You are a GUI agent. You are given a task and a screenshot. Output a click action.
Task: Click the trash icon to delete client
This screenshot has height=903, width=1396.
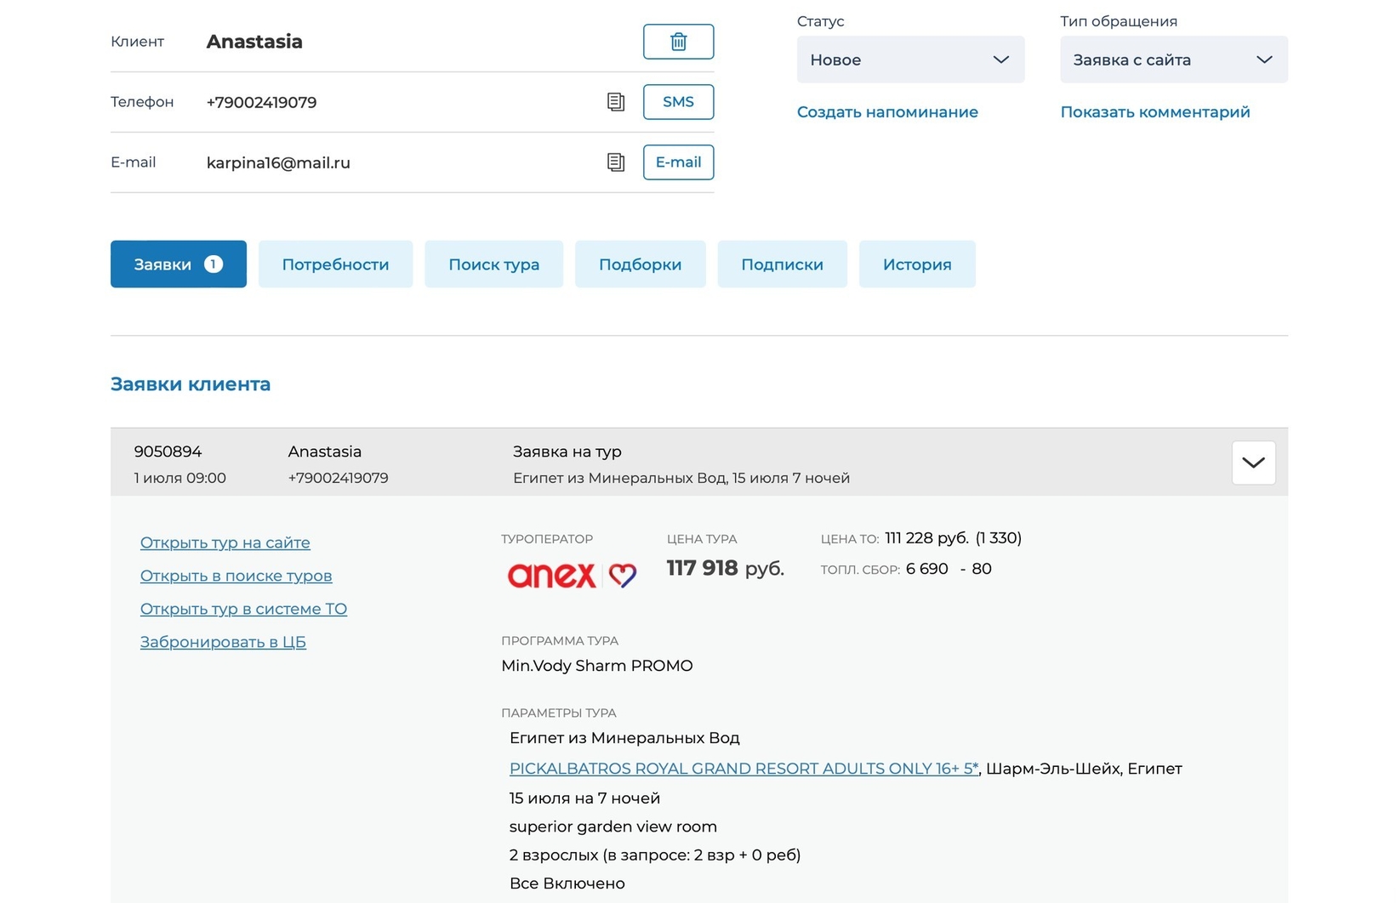click(678, 42)
